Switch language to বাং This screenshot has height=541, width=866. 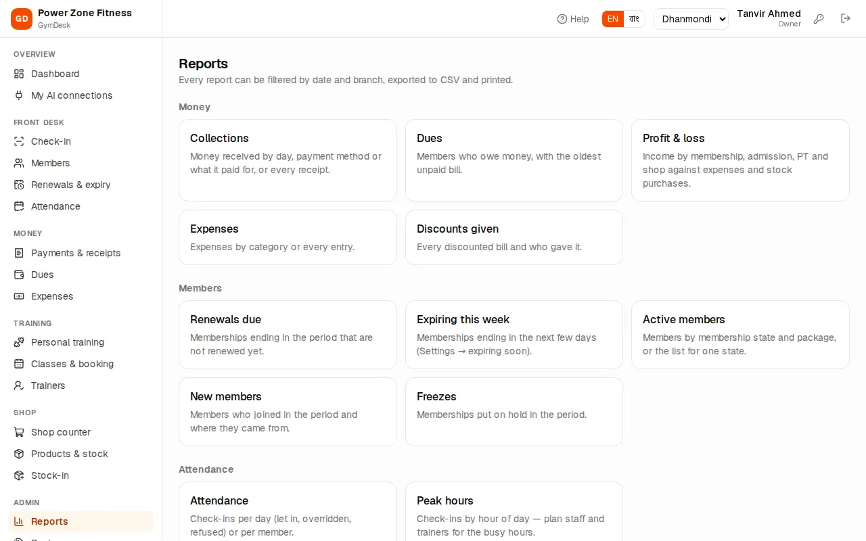point(634,19)
